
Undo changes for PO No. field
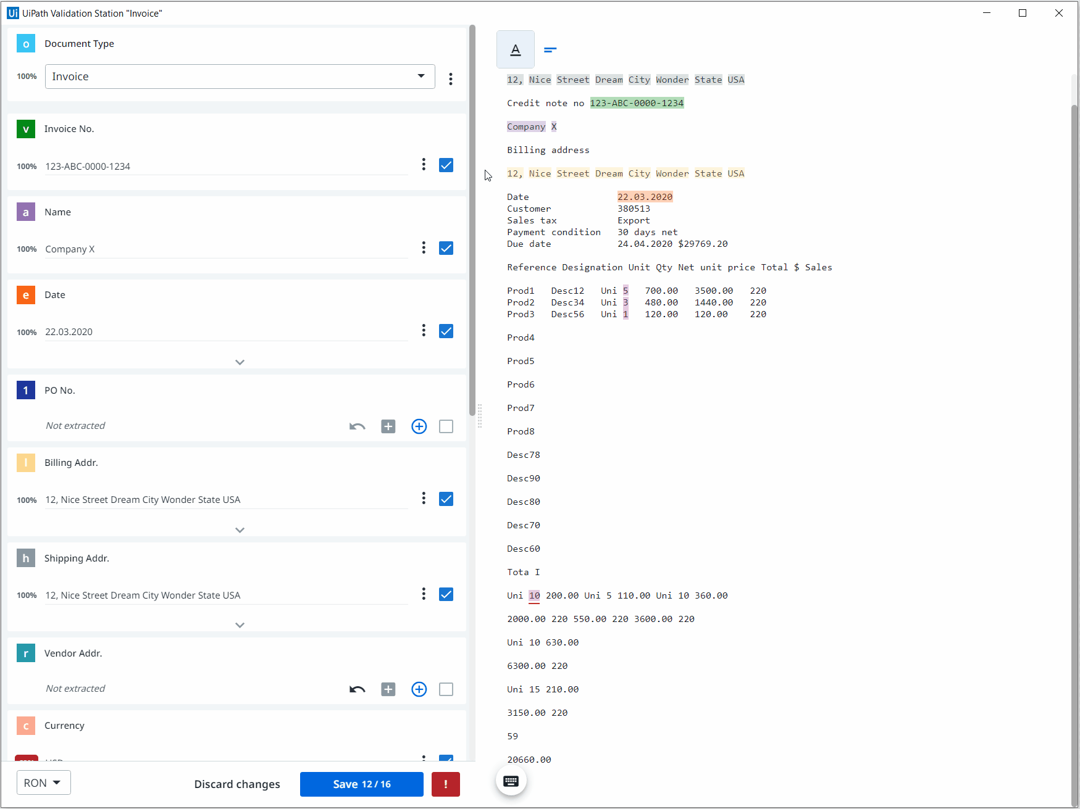click(x=358, y=426)
